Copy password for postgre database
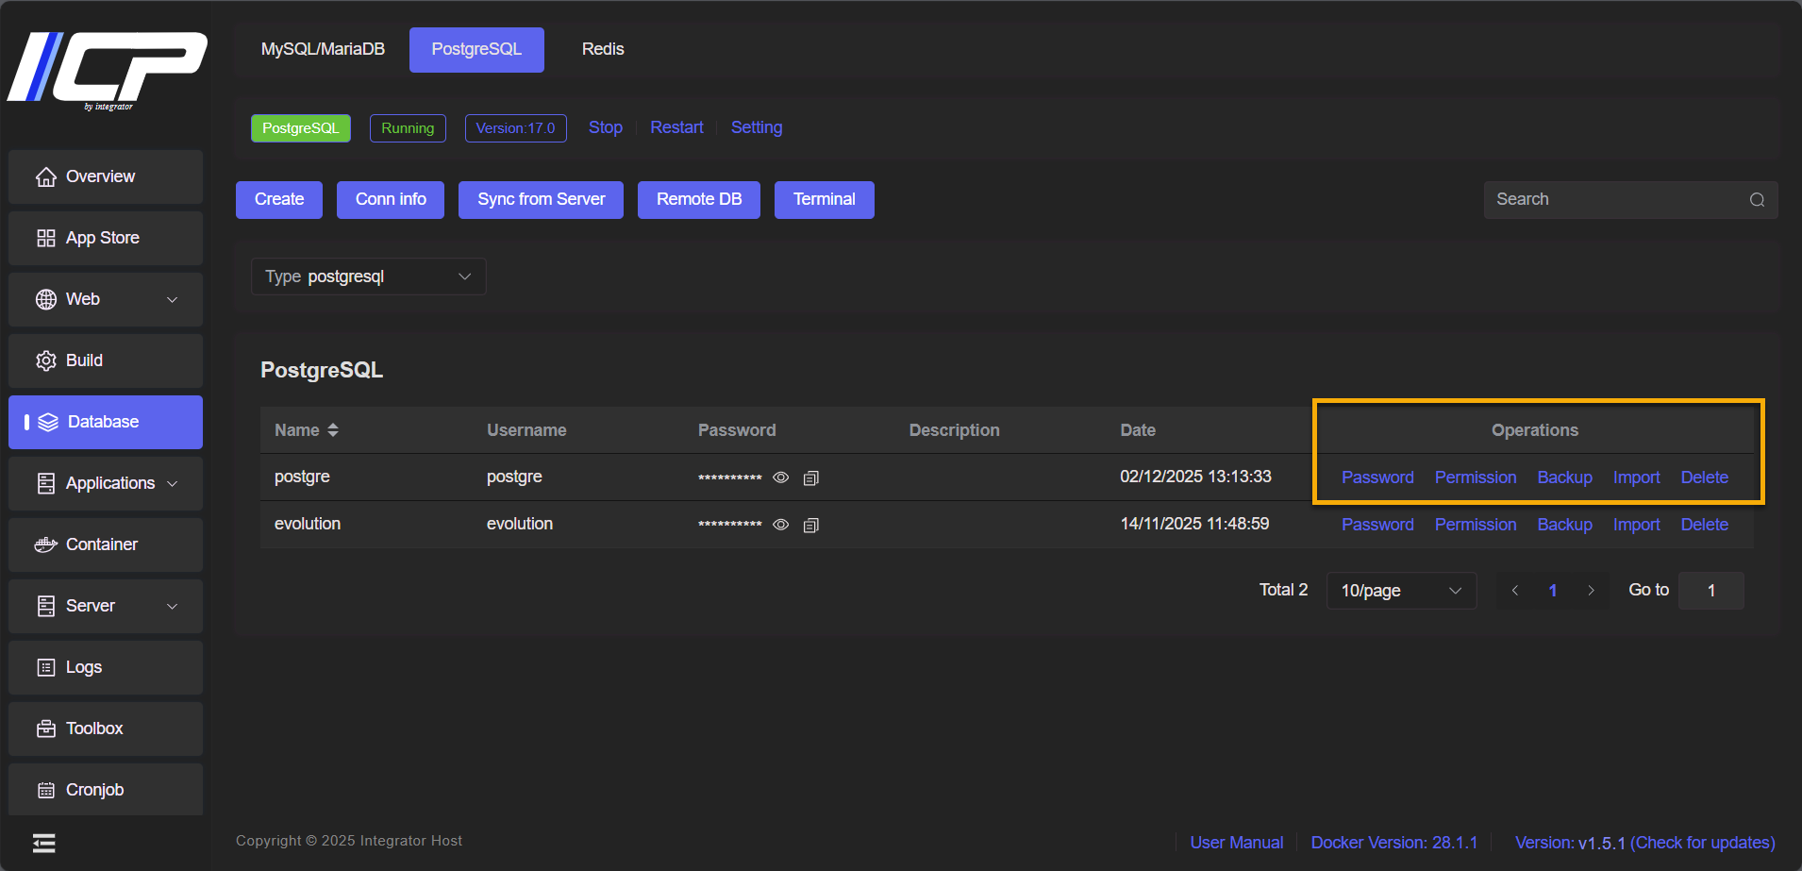Image resolution: width=1802 pixels, height=871 pixels. 810,477
